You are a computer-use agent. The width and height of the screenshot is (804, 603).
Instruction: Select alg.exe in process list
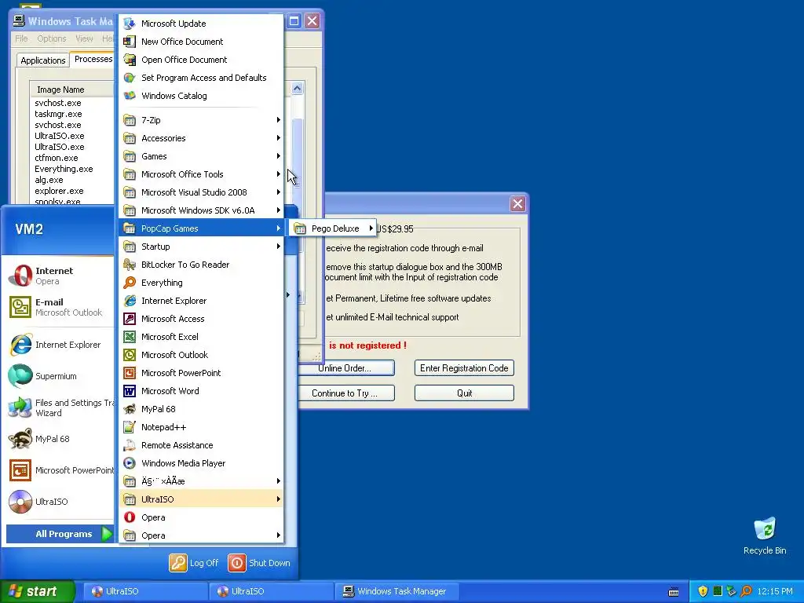click(49, 180)
